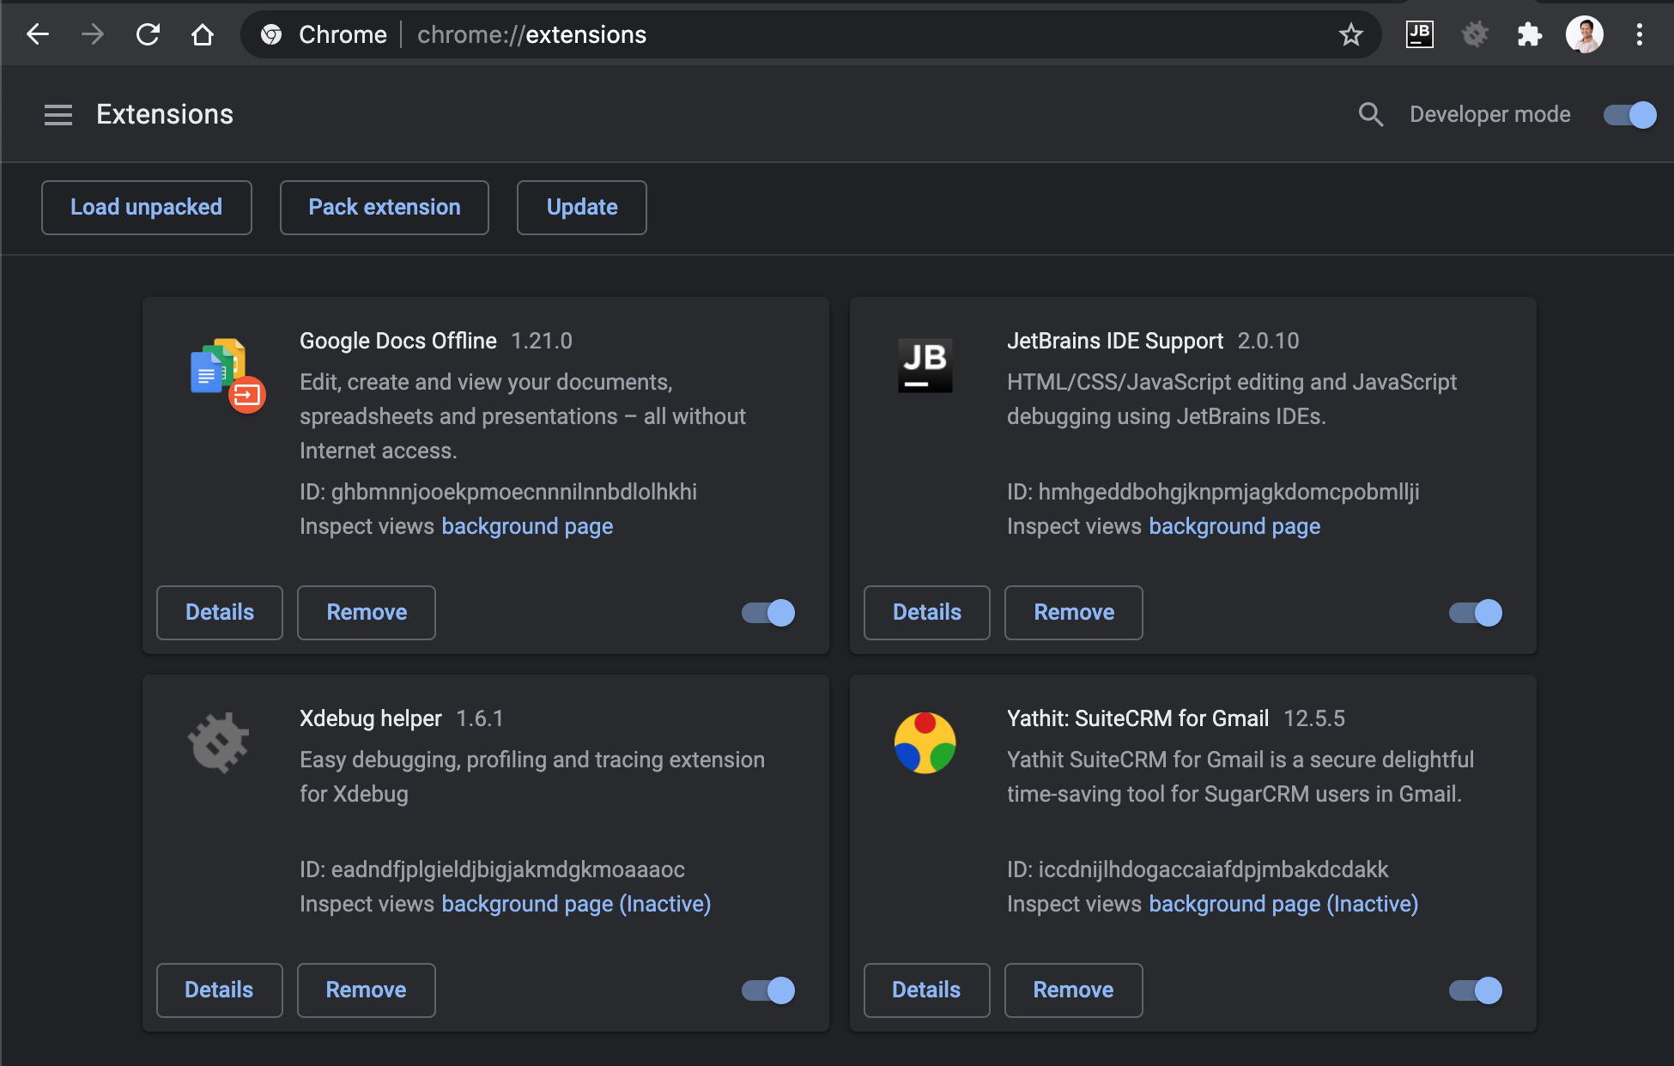Open the Extensions sidebar navigation menu
The image size is (1674, 1066).
(56, 113)
